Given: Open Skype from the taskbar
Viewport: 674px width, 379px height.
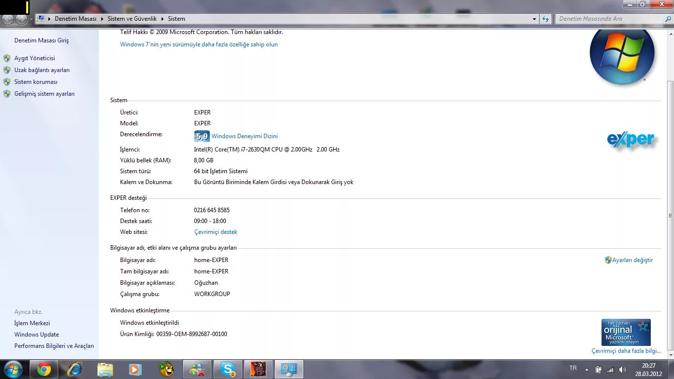Looking at the screenshot, I should pos(228,369).
